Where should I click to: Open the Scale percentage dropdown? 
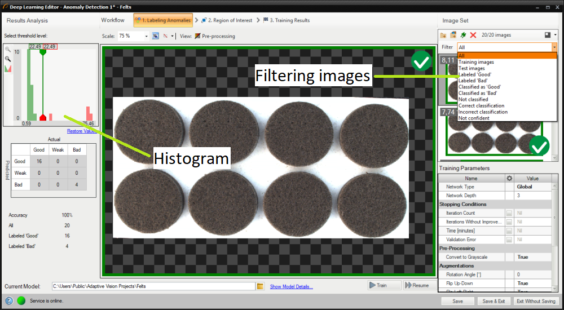(147, 36)
